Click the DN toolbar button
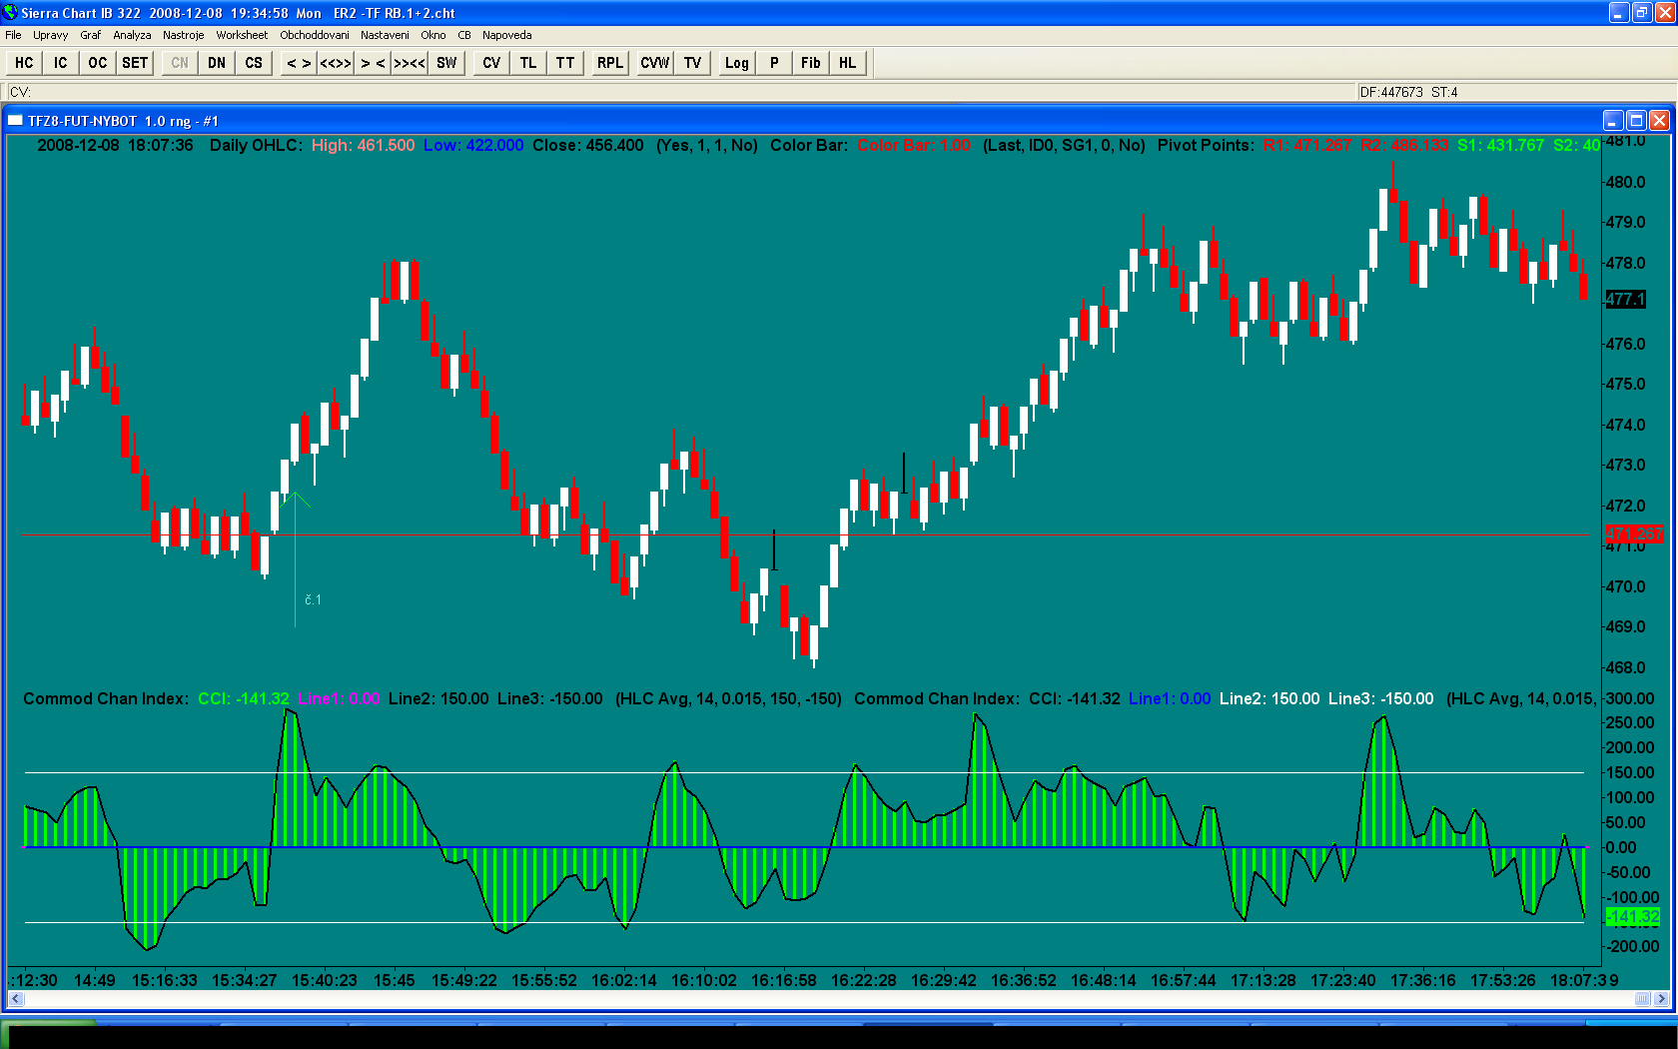Viewport: 1678px width, 1049px height. [217, 63]
